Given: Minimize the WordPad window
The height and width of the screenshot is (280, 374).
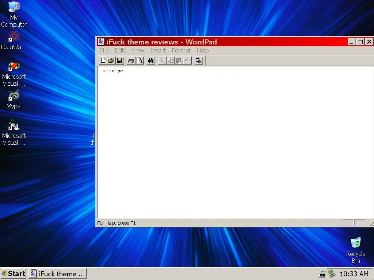Looking at the screenshot, I should pyautogui.click(x=351, y=42).
